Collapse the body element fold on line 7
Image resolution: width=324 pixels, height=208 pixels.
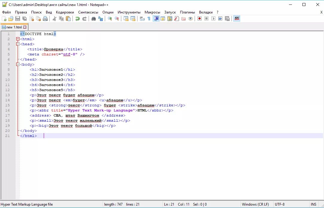coord(17,64)
